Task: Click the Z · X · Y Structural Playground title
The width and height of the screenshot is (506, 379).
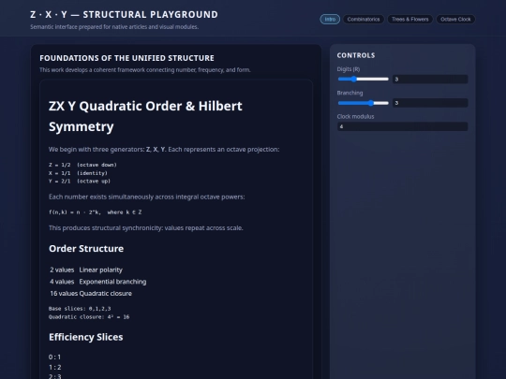Action: [x=124, y=14]
